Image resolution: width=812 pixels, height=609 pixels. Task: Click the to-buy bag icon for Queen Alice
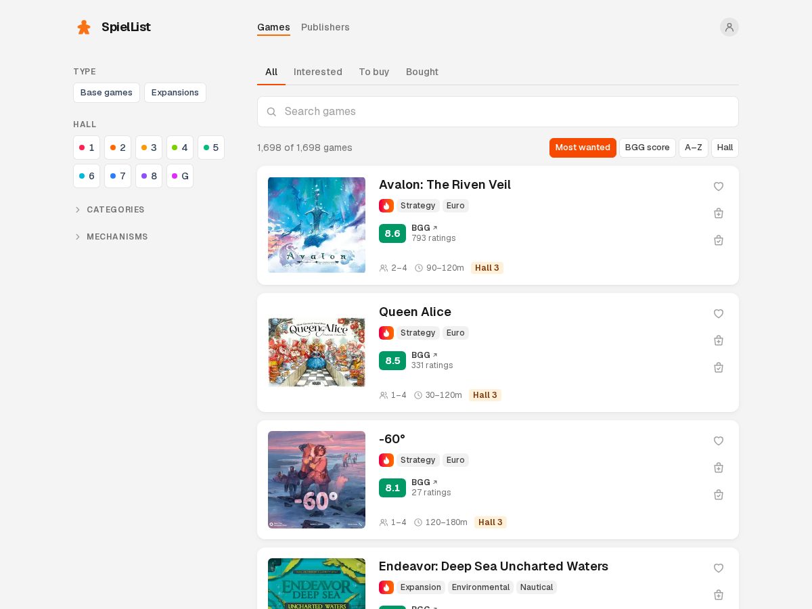(x=719, y=340)
